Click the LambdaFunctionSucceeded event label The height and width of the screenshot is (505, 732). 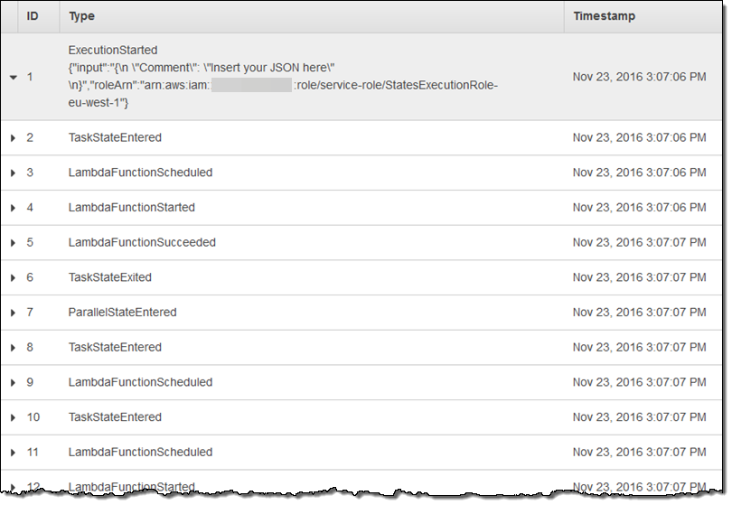(142, 243)
